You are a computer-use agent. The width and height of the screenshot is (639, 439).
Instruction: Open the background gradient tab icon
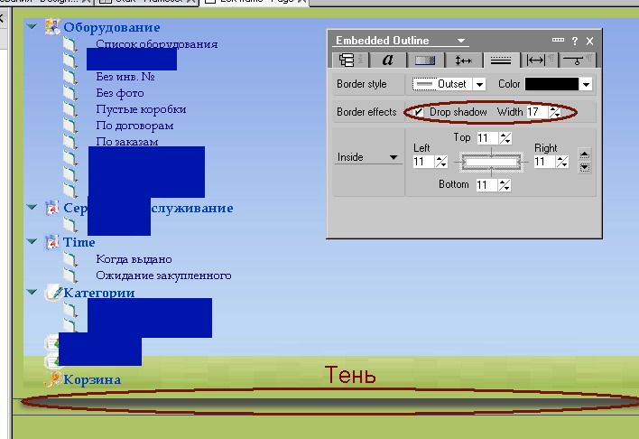(x=424, y=61)
